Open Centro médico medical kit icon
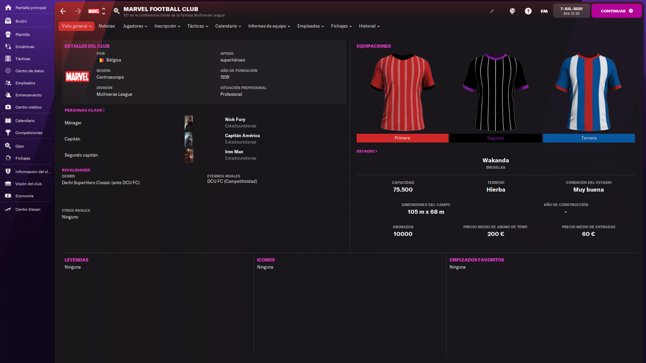This screenshot has height=363, width=646. pos(8,107)
